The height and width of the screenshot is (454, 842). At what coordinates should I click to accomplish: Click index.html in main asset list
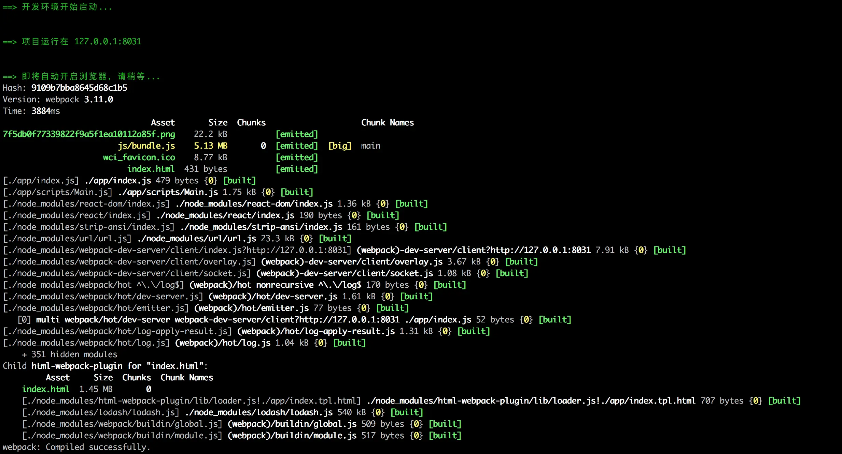point(151,169)
